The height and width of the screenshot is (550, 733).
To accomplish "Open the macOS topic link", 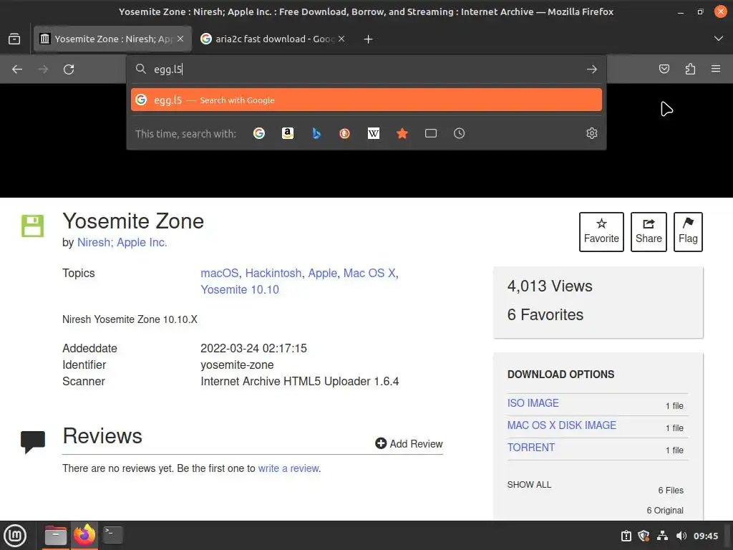I will click(x=220, y=273).
